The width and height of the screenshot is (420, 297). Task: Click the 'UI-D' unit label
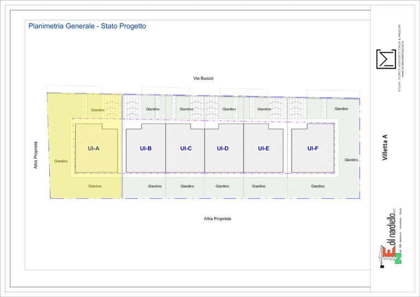223,148
